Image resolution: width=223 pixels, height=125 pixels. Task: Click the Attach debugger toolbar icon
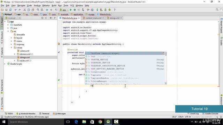(83, 10)
